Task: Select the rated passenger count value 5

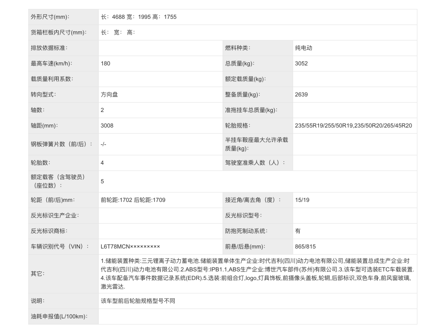Action: [102, 181]
